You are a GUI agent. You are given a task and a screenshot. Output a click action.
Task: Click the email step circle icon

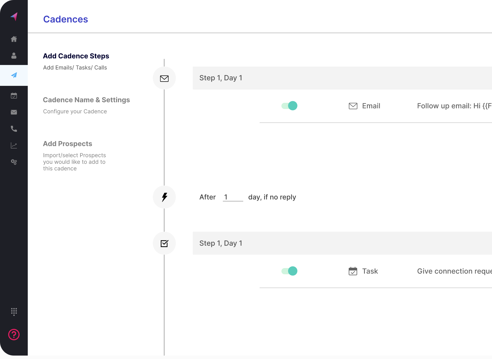[164, 78]
